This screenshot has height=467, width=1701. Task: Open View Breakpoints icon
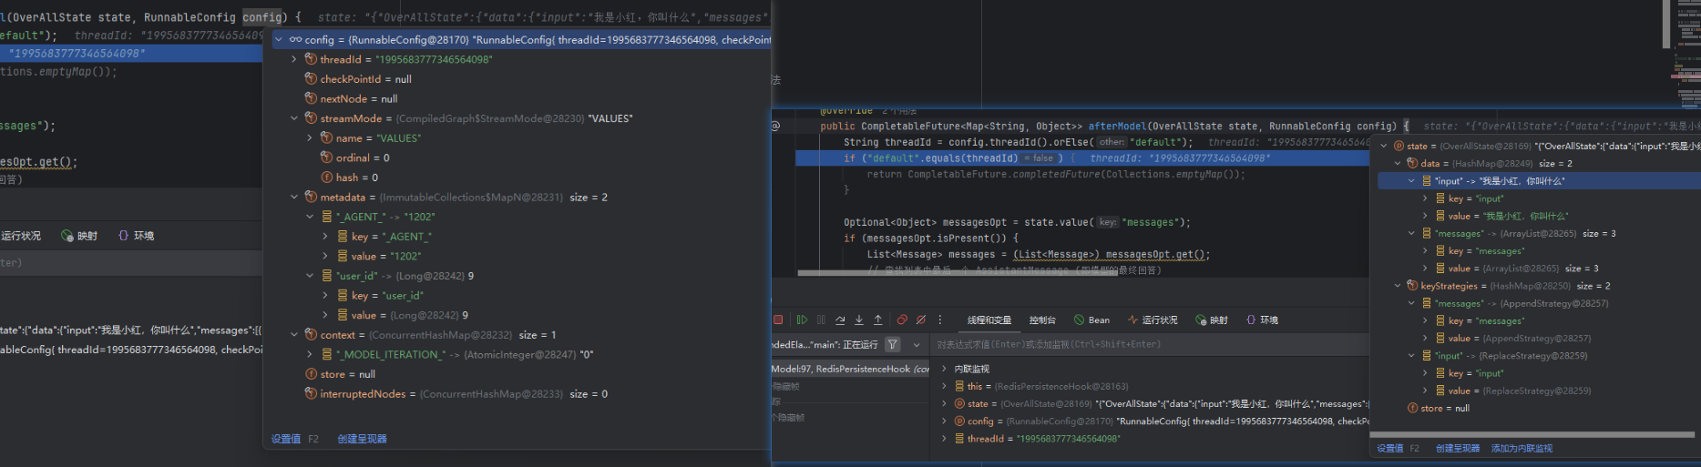tap(902, 320)
